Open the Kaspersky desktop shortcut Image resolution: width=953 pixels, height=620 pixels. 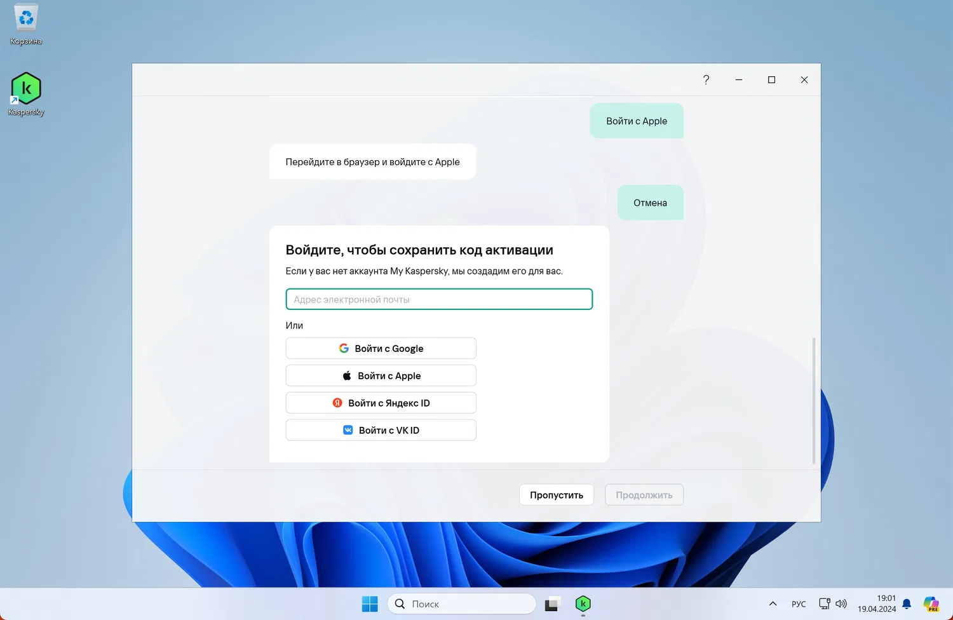pos(26,94)
